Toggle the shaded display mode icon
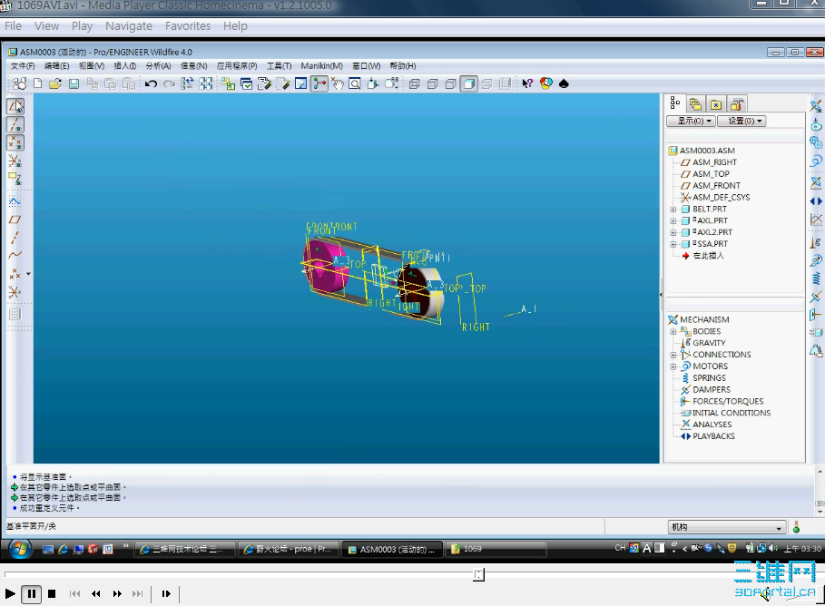 pyautogui.click(x=469, y=83)
